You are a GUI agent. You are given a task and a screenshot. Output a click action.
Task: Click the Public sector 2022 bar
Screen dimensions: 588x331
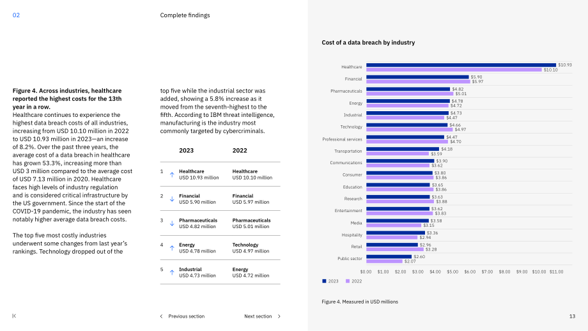(384, 261)
